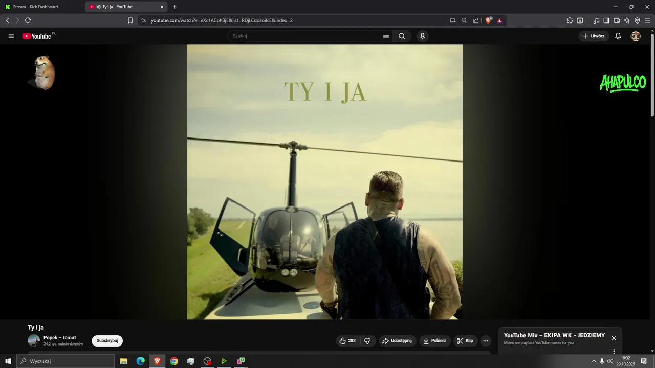Show hidden system tray icons

tap(594, 361)
